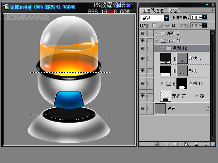Click the lock transparent pixels icon
Image resolution: width=218 pixels, height=163 pixels.
tap(154, 25)
